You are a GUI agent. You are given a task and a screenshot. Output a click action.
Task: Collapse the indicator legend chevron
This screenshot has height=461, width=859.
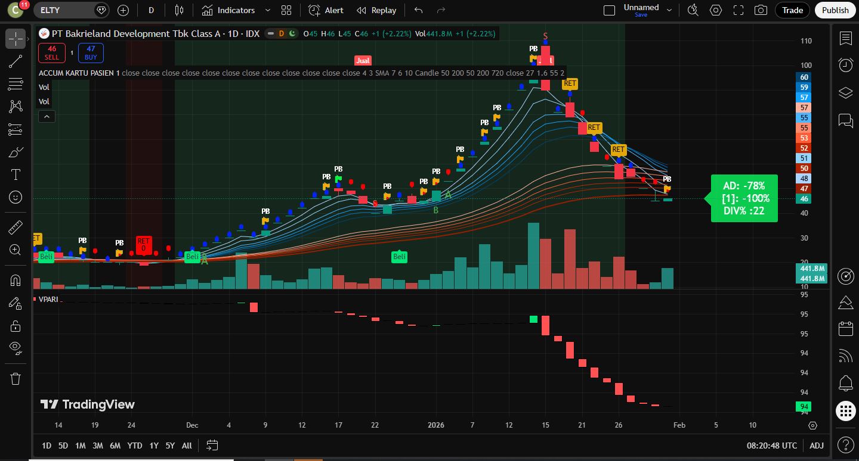pyautogui.click(x=47, y=117)
